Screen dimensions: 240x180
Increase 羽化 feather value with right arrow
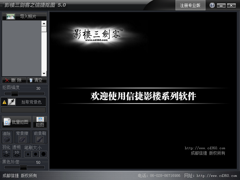pos(9,156)
